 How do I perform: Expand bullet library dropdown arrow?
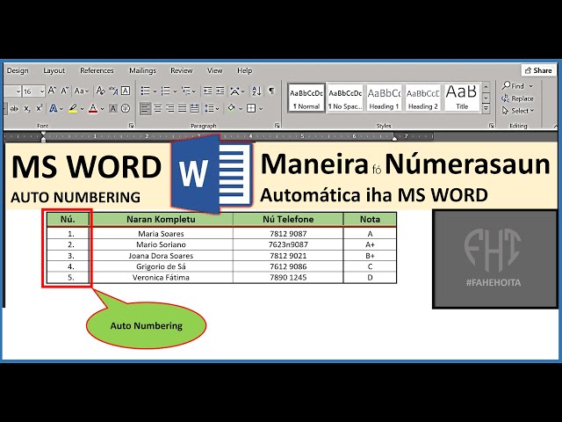155,91
